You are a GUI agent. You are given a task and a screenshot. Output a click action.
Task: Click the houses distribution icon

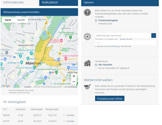click(87, 63)
